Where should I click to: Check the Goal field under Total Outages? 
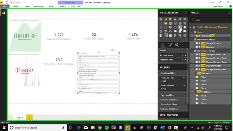(x=197, y=81)
